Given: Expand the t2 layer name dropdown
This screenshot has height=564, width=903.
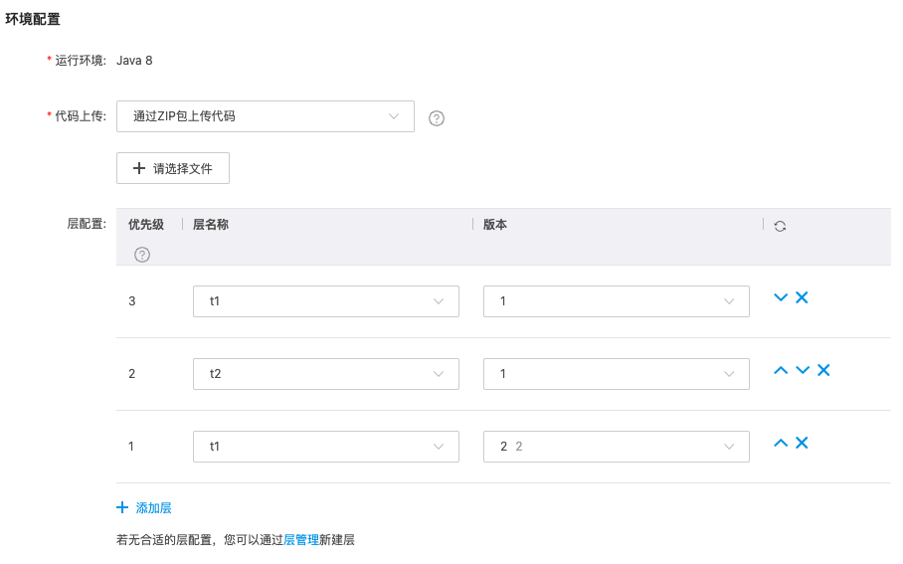Looking at the screenshot, I should [325, 374].
